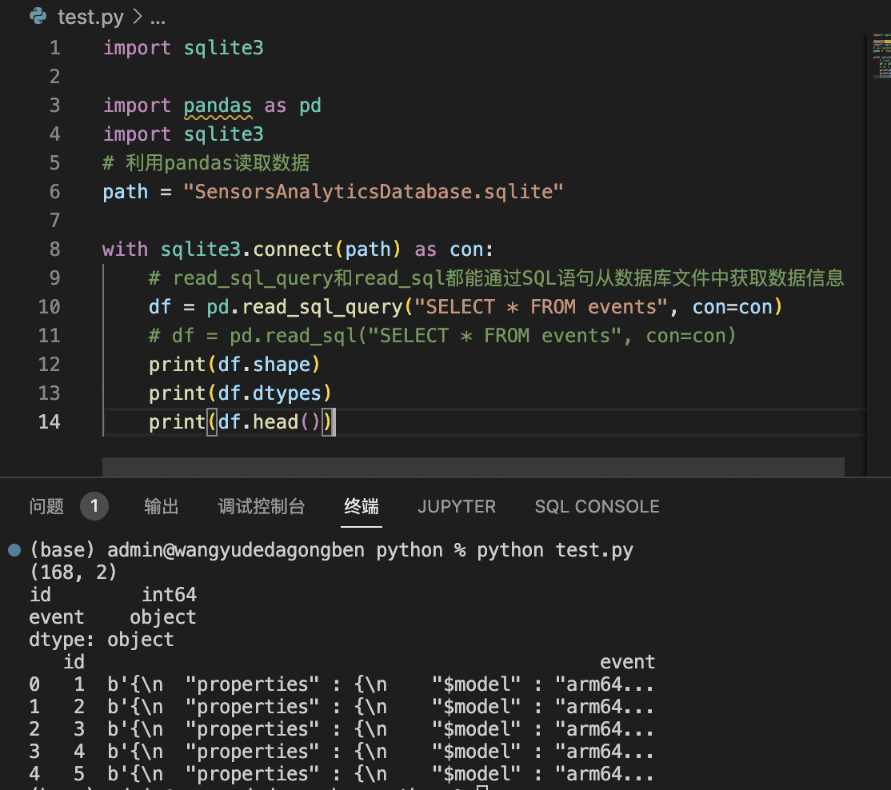Click the underlined pandas import warning
The width and height of the screenshot is (891, 790).
tap(218, 105)
